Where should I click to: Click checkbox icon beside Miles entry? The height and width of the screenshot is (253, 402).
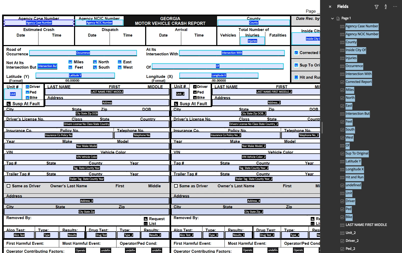click(x=342, y=90)
